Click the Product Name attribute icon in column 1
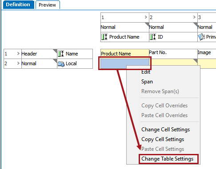Image resolution: width=216 pixels, height=169 pixels. [x=104, y=37]
